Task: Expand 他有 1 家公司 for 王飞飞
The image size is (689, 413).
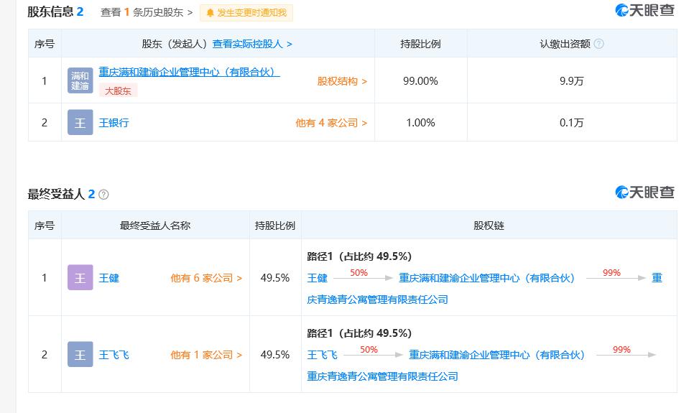Action: [206, 355]
